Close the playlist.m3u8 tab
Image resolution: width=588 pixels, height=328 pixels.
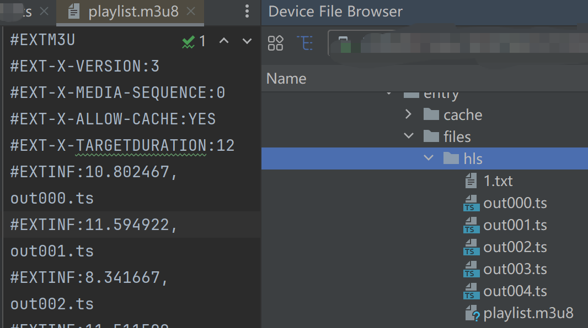[x=190, y=12]
